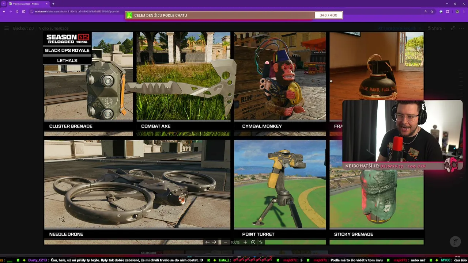Screen dimensions: 468x263
Task: Click Lista_L username in chat ticker
Action: coord(224,260)
